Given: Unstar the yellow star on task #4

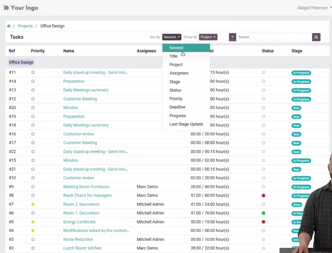Looking at the screenshot, I should [33, 231].
